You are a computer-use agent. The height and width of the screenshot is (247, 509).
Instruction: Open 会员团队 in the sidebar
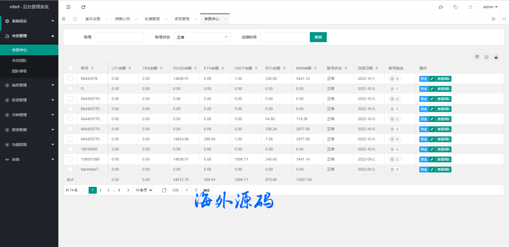click(x=19, y=60)
